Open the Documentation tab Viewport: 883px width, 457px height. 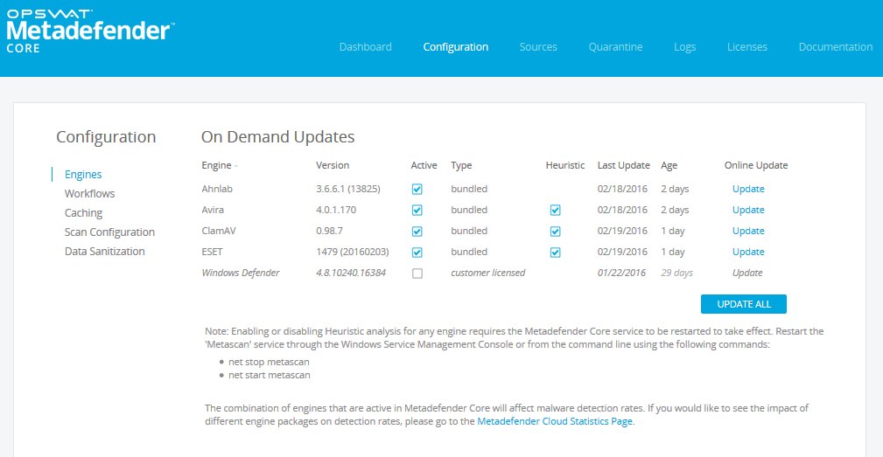[x=835, y=46]
